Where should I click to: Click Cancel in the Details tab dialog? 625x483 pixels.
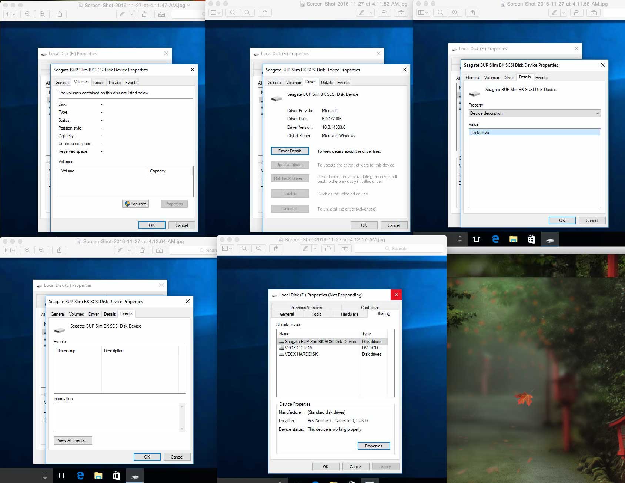pyautogui.click(x=592, y=221)
